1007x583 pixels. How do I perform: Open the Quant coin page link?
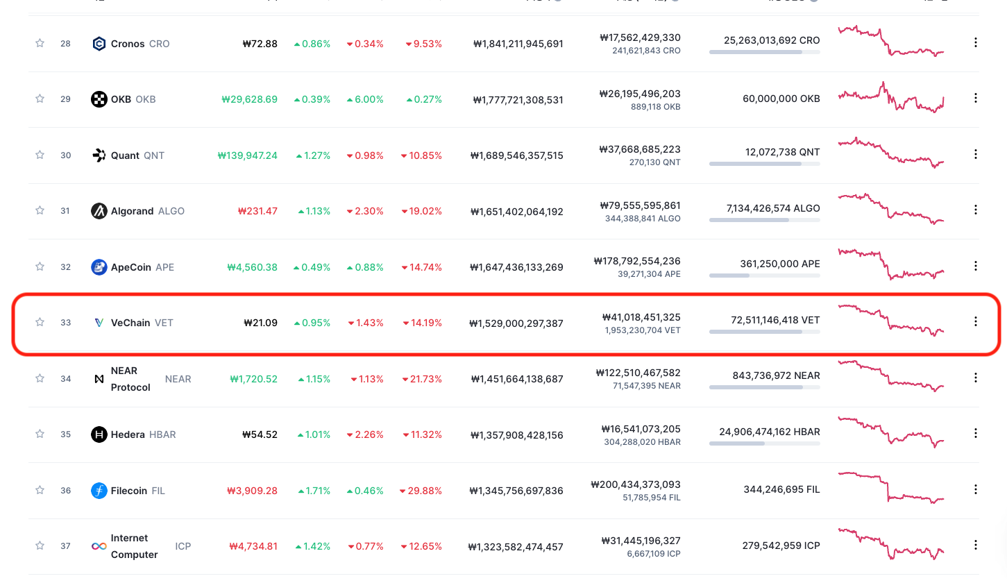[x=128, y=155]
